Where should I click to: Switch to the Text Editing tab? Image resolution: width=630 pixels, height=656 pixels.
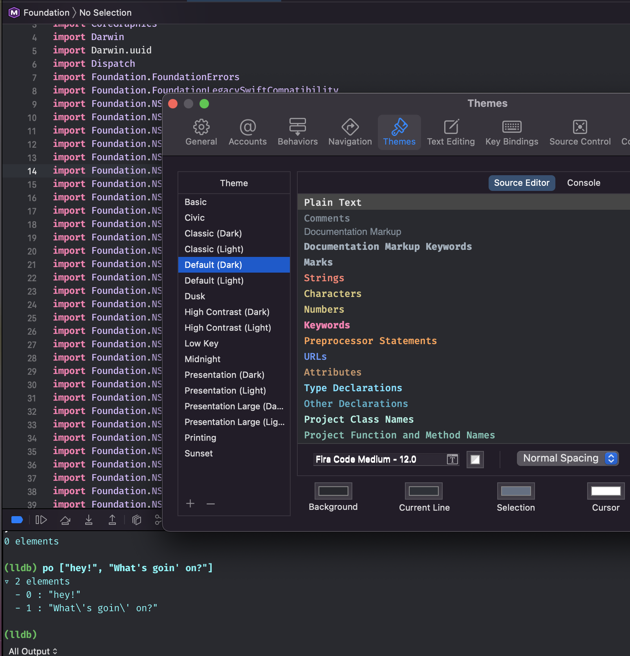point(451,132)
